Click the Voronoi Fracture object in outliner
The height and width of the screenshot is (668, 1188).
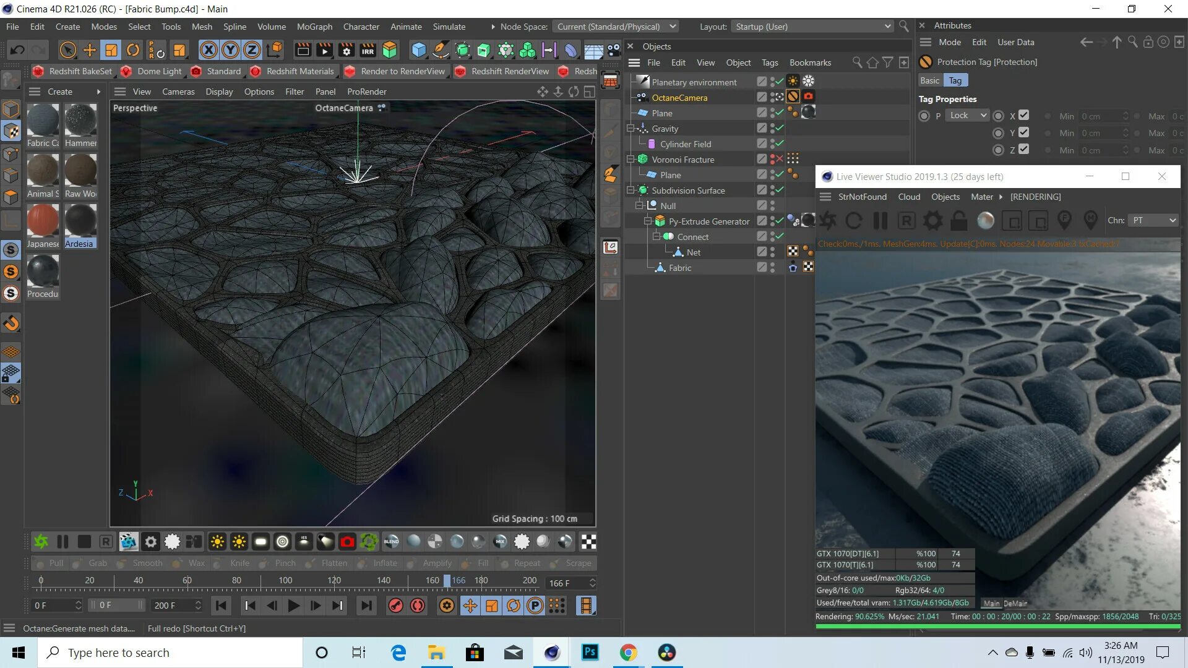[x=682, y=159]
